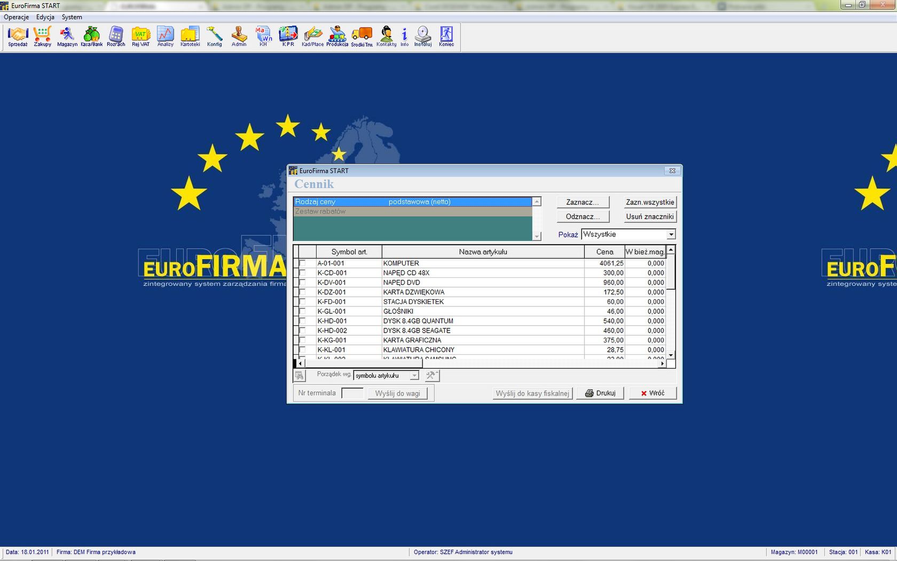The image size is (897, 561).
Task: Open the Admin stamp icon
Action: 239,36
